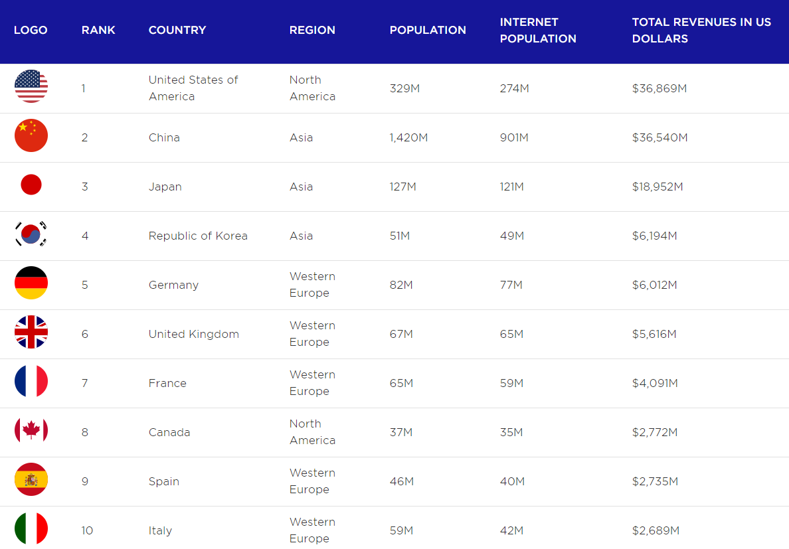Sort by the POPULATION column header

pos(428,31)
